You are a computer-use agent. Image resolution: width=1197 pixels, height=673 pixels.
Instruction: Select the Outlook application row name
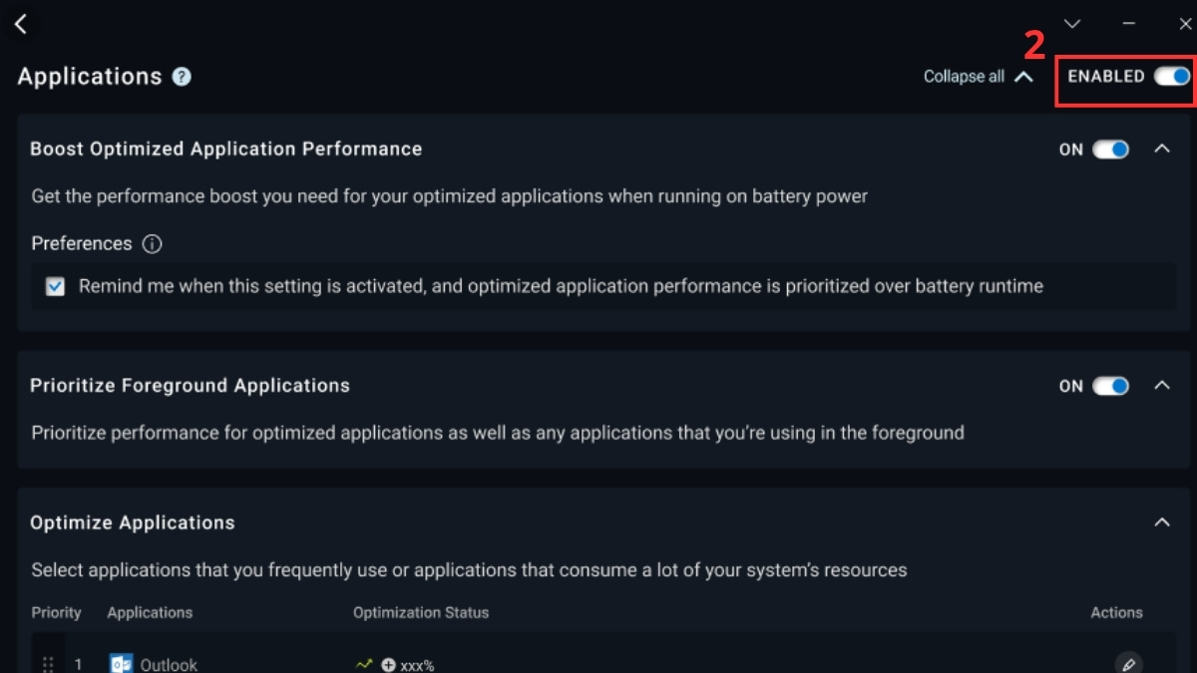(169, 665)
